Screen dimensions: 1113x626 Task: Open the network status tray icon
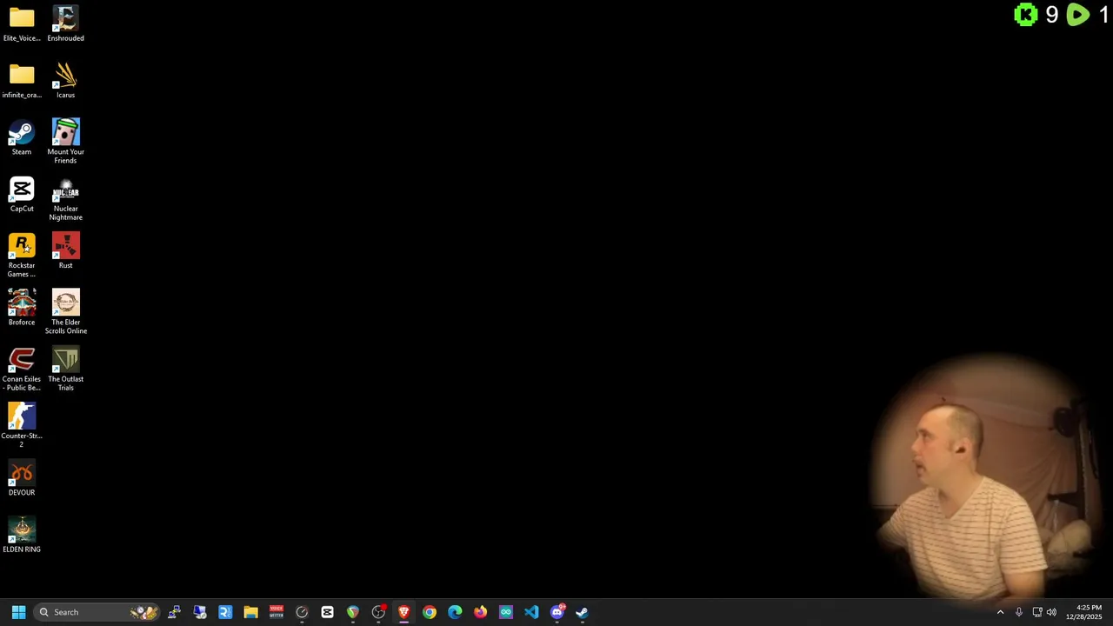1036,612
